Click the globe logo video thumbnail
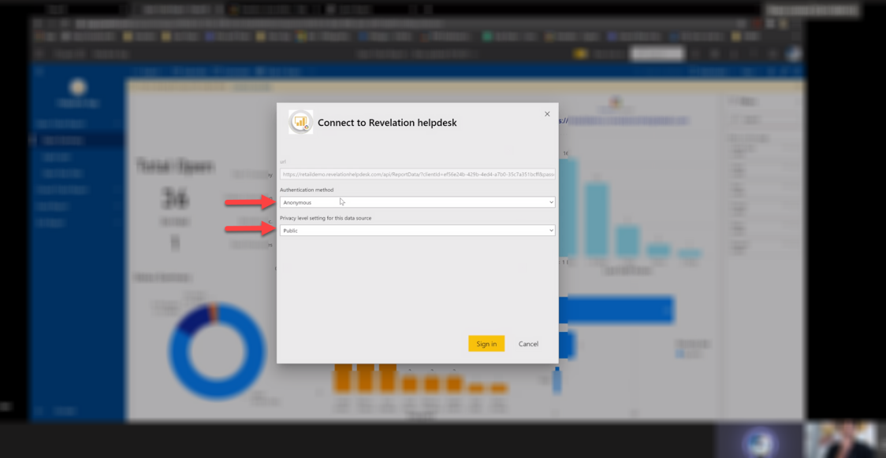 click(x=758, y=441)
